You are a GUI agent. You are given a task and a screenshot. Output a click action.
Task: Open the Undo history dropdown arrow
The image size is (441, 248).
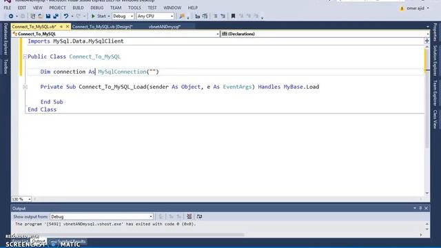tap(72, 17)
